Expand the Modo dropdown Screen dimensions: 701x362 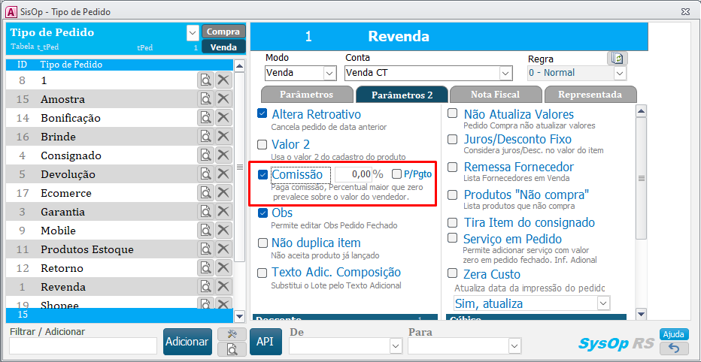pyautogui.click(x=329, y=74)
